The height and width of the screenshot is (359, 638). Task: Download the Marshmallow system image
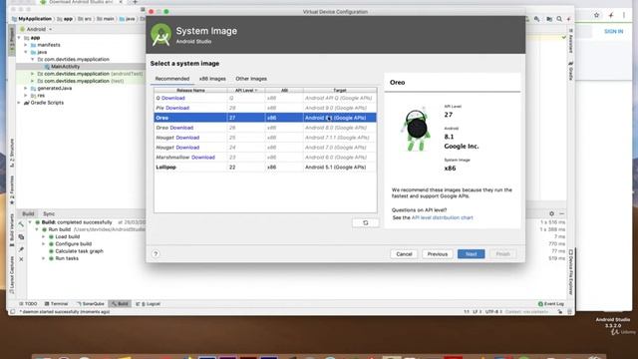[x=203, y=158]
